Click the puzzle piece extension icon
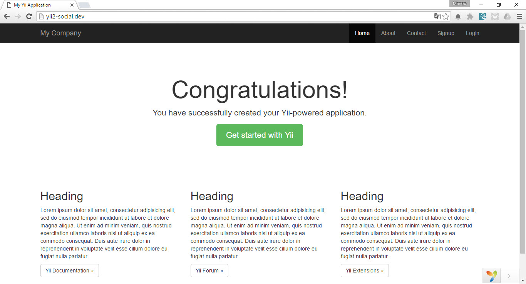 (470, 17)
